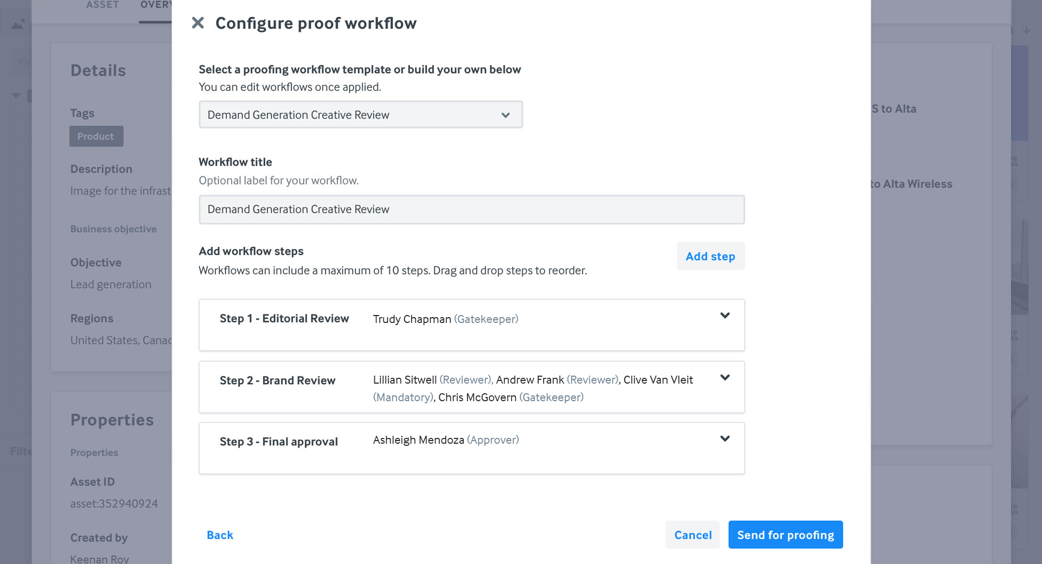Click the Product tag chip
This screenshot has height=564, width=1042.
[96, 136]
